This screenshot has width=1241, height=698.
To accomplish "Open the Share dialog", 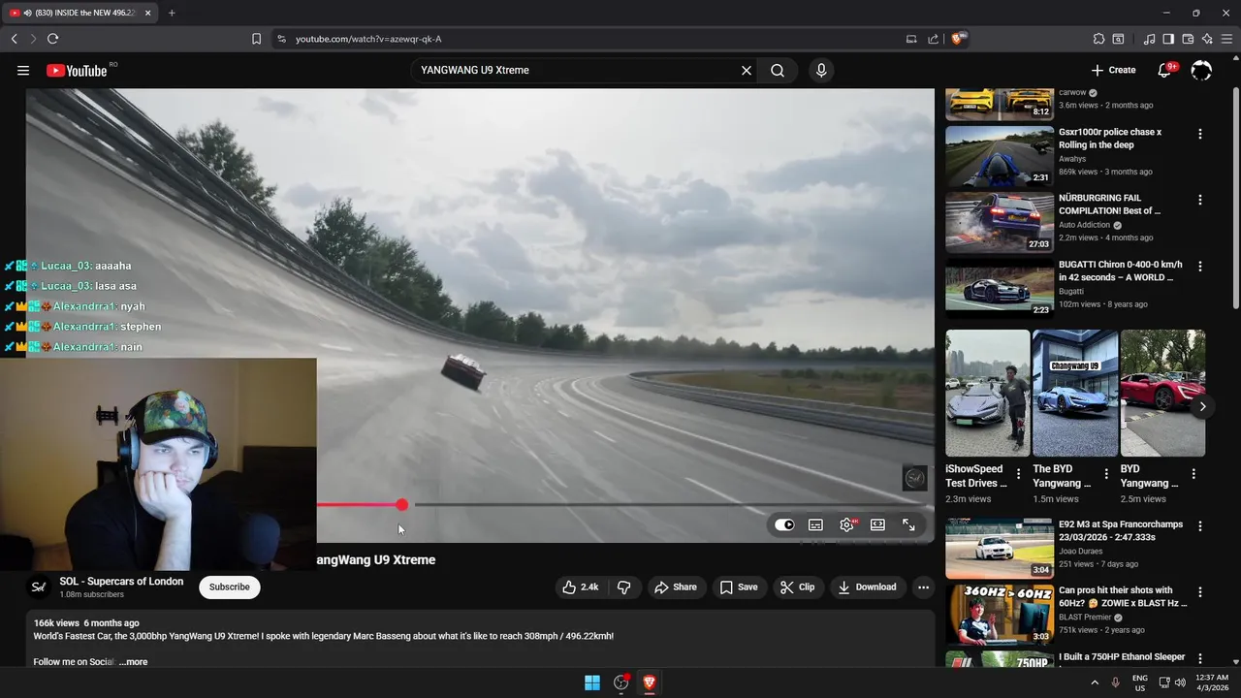I will (x=676, y=587).
